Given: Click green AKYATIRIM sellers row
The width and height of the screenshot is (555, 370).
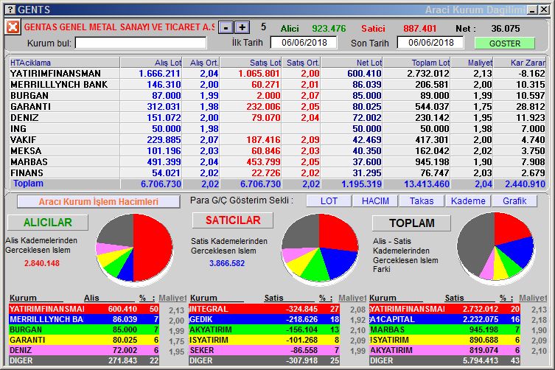Looking at the screenshot, I should click(265, 329).
